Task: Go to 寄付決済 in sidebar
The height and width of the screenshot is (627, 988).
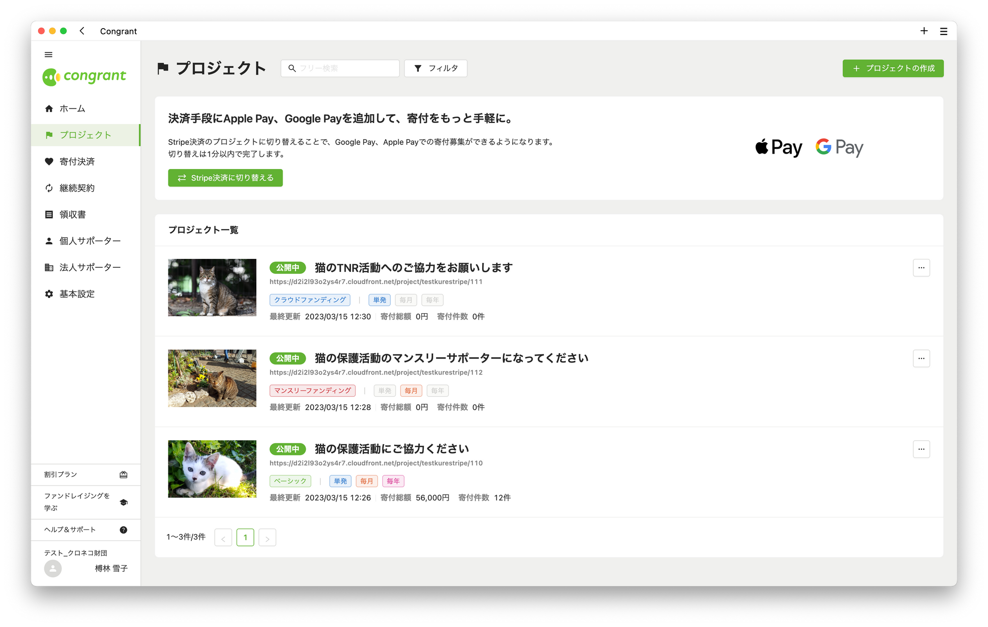Action: 77,162
